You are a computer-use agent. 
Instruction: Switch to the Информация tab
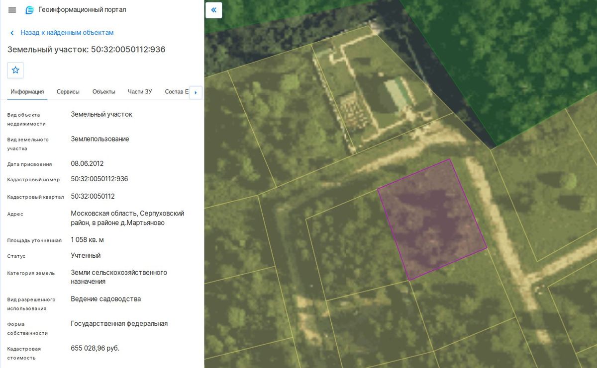[27, 92]
